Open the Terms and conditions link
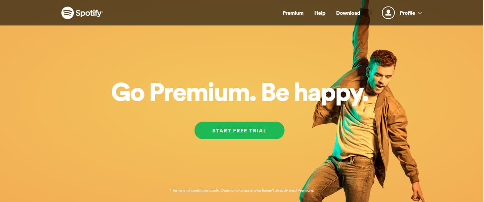 190,190
